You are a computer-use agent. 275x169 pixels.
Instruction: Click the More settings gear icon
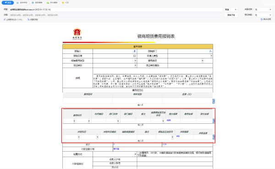tap(262, 19)
